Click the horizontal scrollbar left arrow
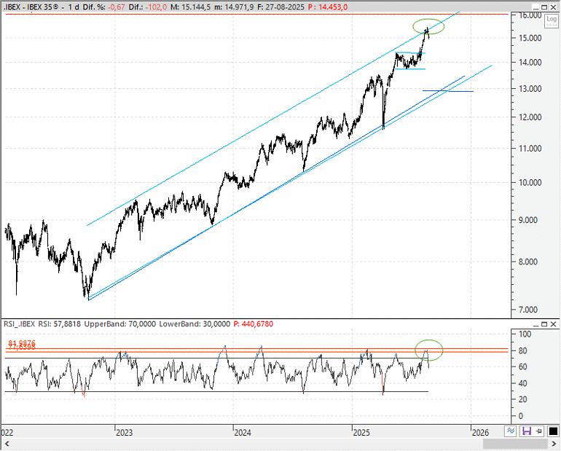Image resolution: width=561 pixels, height=451 pixels. coord(7,444)
